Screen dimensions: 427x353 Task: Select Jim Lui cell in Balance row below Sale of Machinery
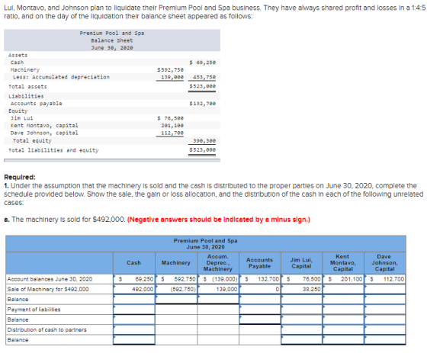point(302,299)
